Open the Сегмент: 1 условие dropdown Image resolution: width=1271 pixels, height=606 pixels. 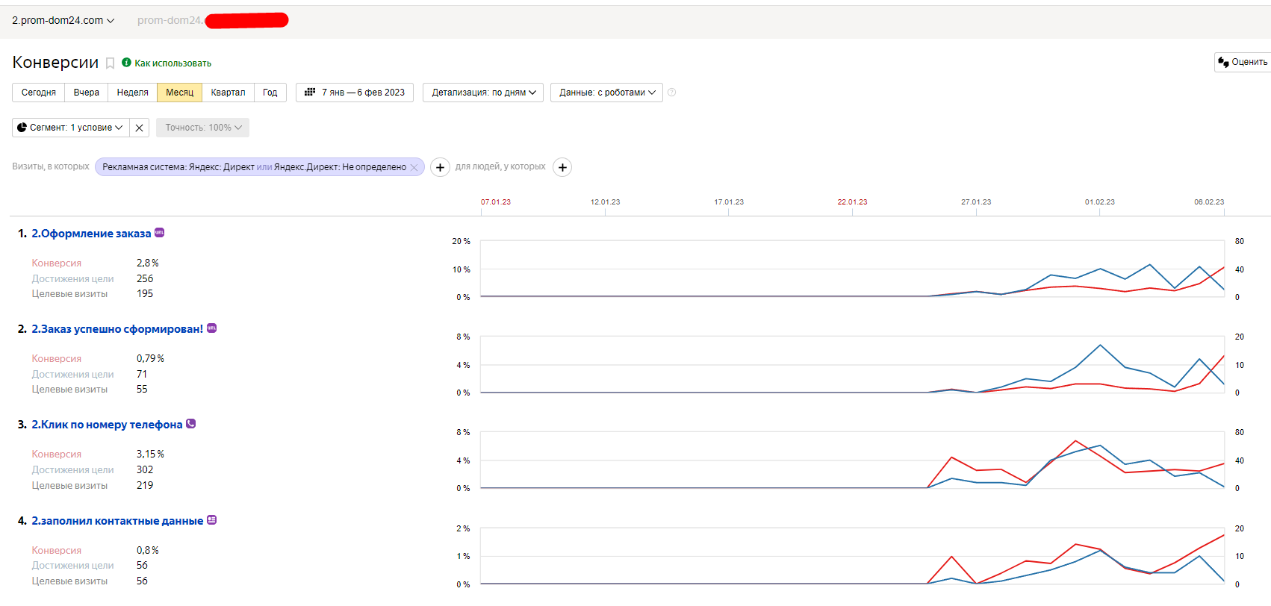(70, 128)
